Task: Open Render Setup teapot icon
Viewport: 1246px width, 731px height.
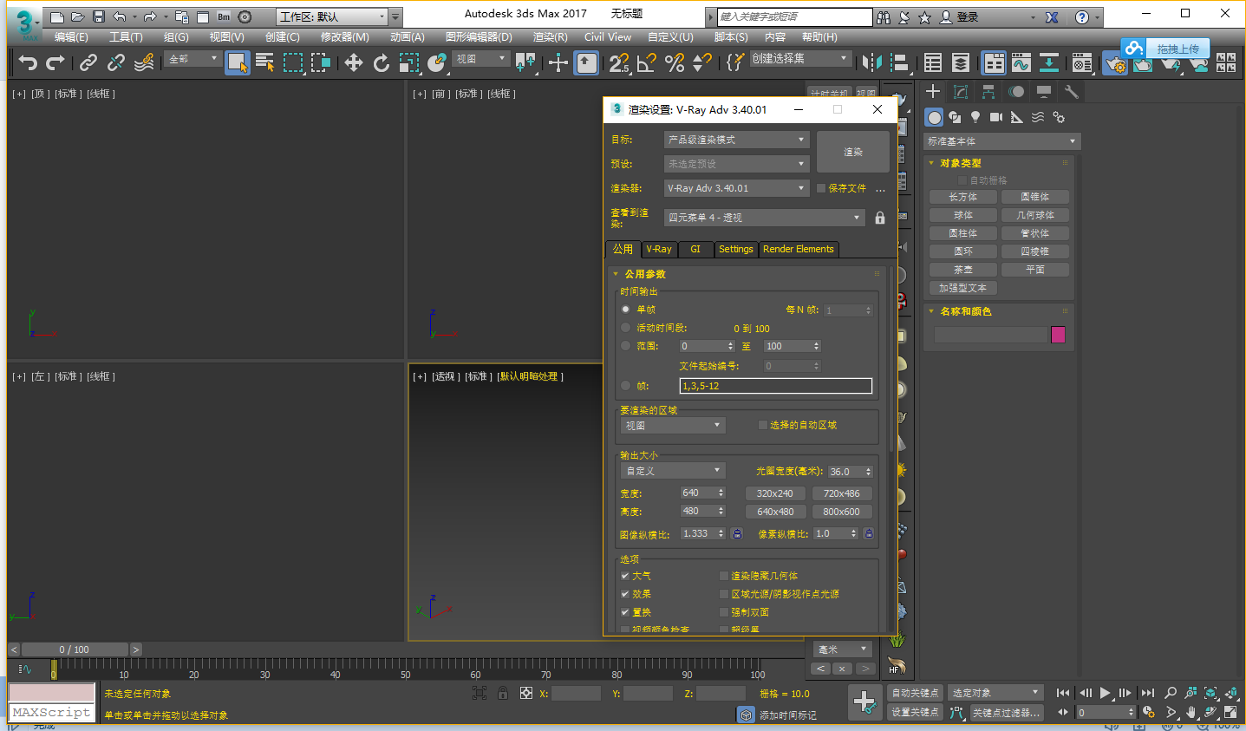Action: tap(1115, 62)
